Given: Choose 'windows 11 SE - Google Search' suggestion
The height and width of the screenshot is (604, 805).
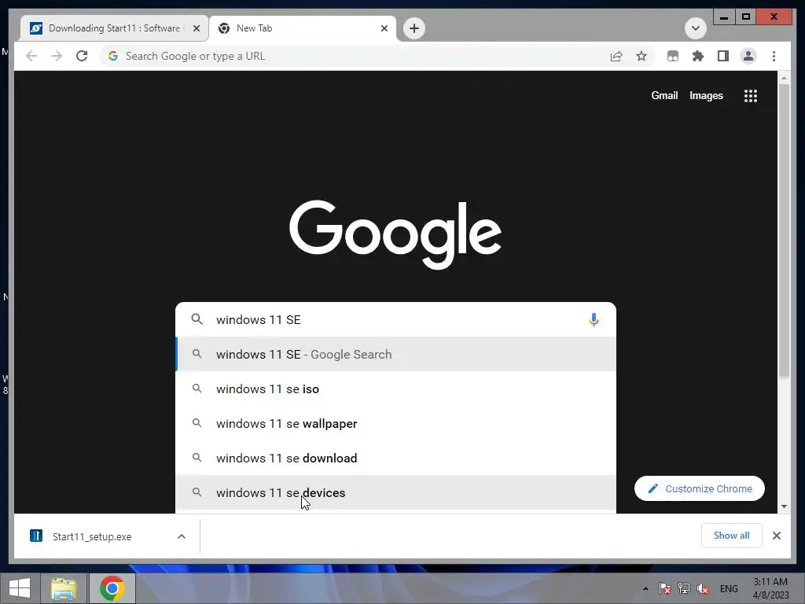Looking at the screenshot, I should pos(395,354).
